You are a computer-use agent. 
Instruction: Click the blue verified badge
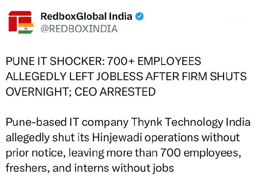point(139,16)
